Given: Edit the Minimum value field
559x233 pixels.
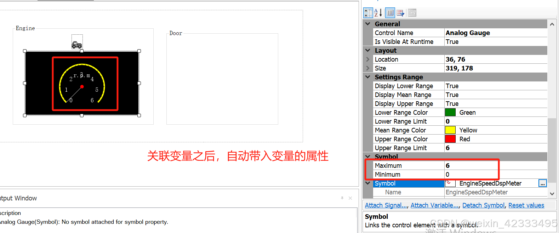Looking at the screenshot, I should point(496,174).
